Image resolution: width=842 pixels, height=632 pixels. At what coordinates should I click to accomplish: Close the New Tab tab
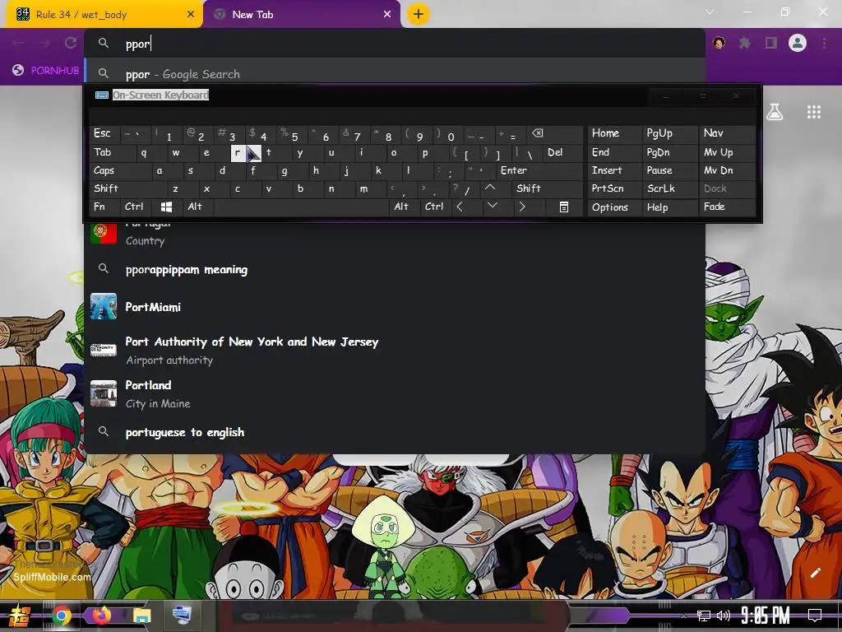click(x=387, y=15)
